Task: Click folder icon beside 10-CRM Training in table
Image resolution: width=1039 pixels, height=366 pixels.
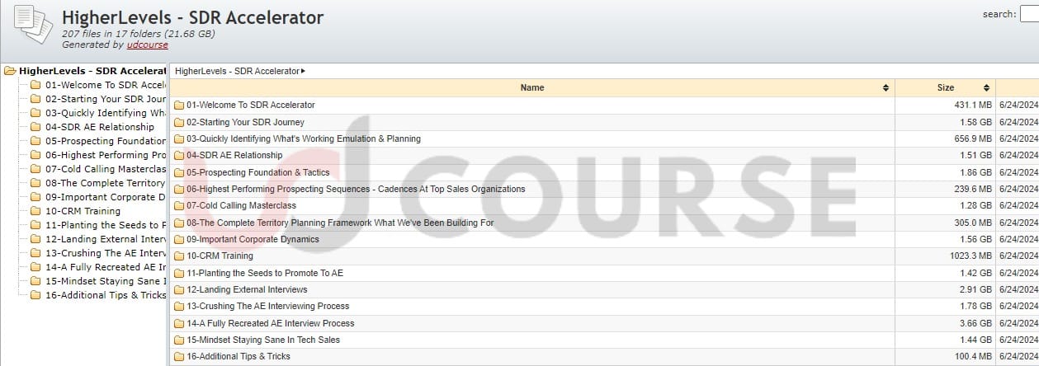Action: [179, 256]
